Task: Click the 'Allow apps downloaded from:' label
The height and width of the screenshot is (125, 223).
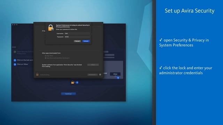Action: [51, 53]
